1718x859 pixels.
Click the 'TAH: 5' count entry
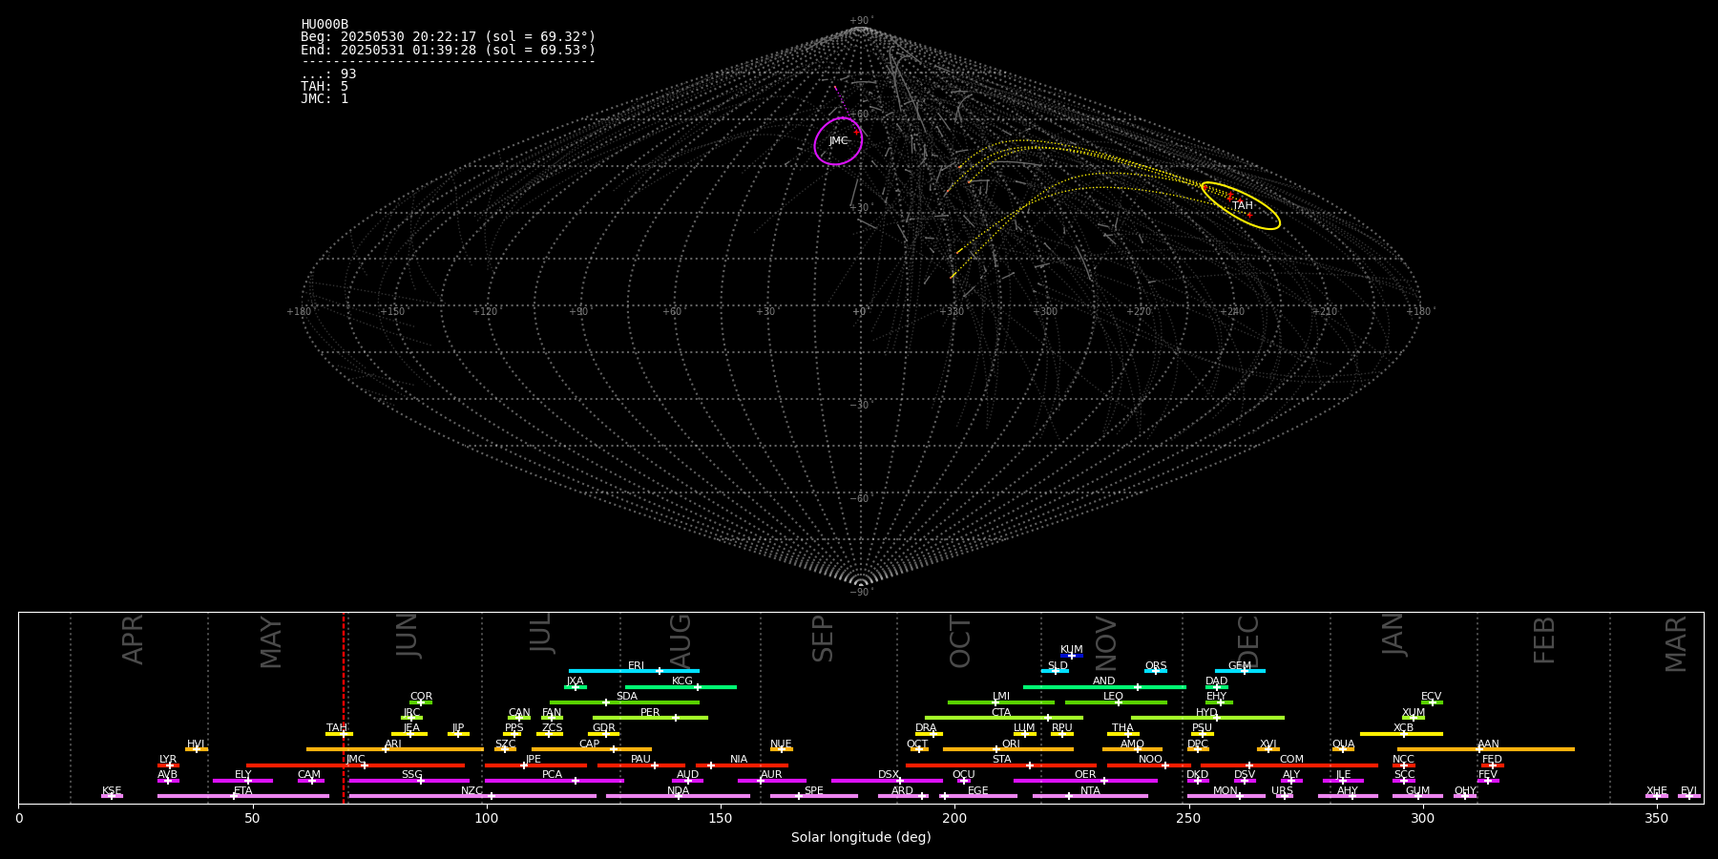[x=325, y=87]
